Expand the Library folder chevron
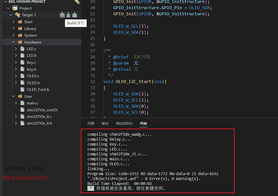This screenshot has width=278, height=196. [x=14, y=29]
